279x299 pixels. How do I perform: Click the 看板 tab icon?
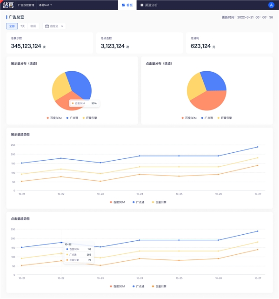pos(123,5)
